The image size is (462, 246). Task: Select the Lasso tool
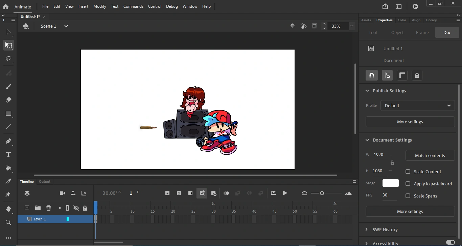8,59
